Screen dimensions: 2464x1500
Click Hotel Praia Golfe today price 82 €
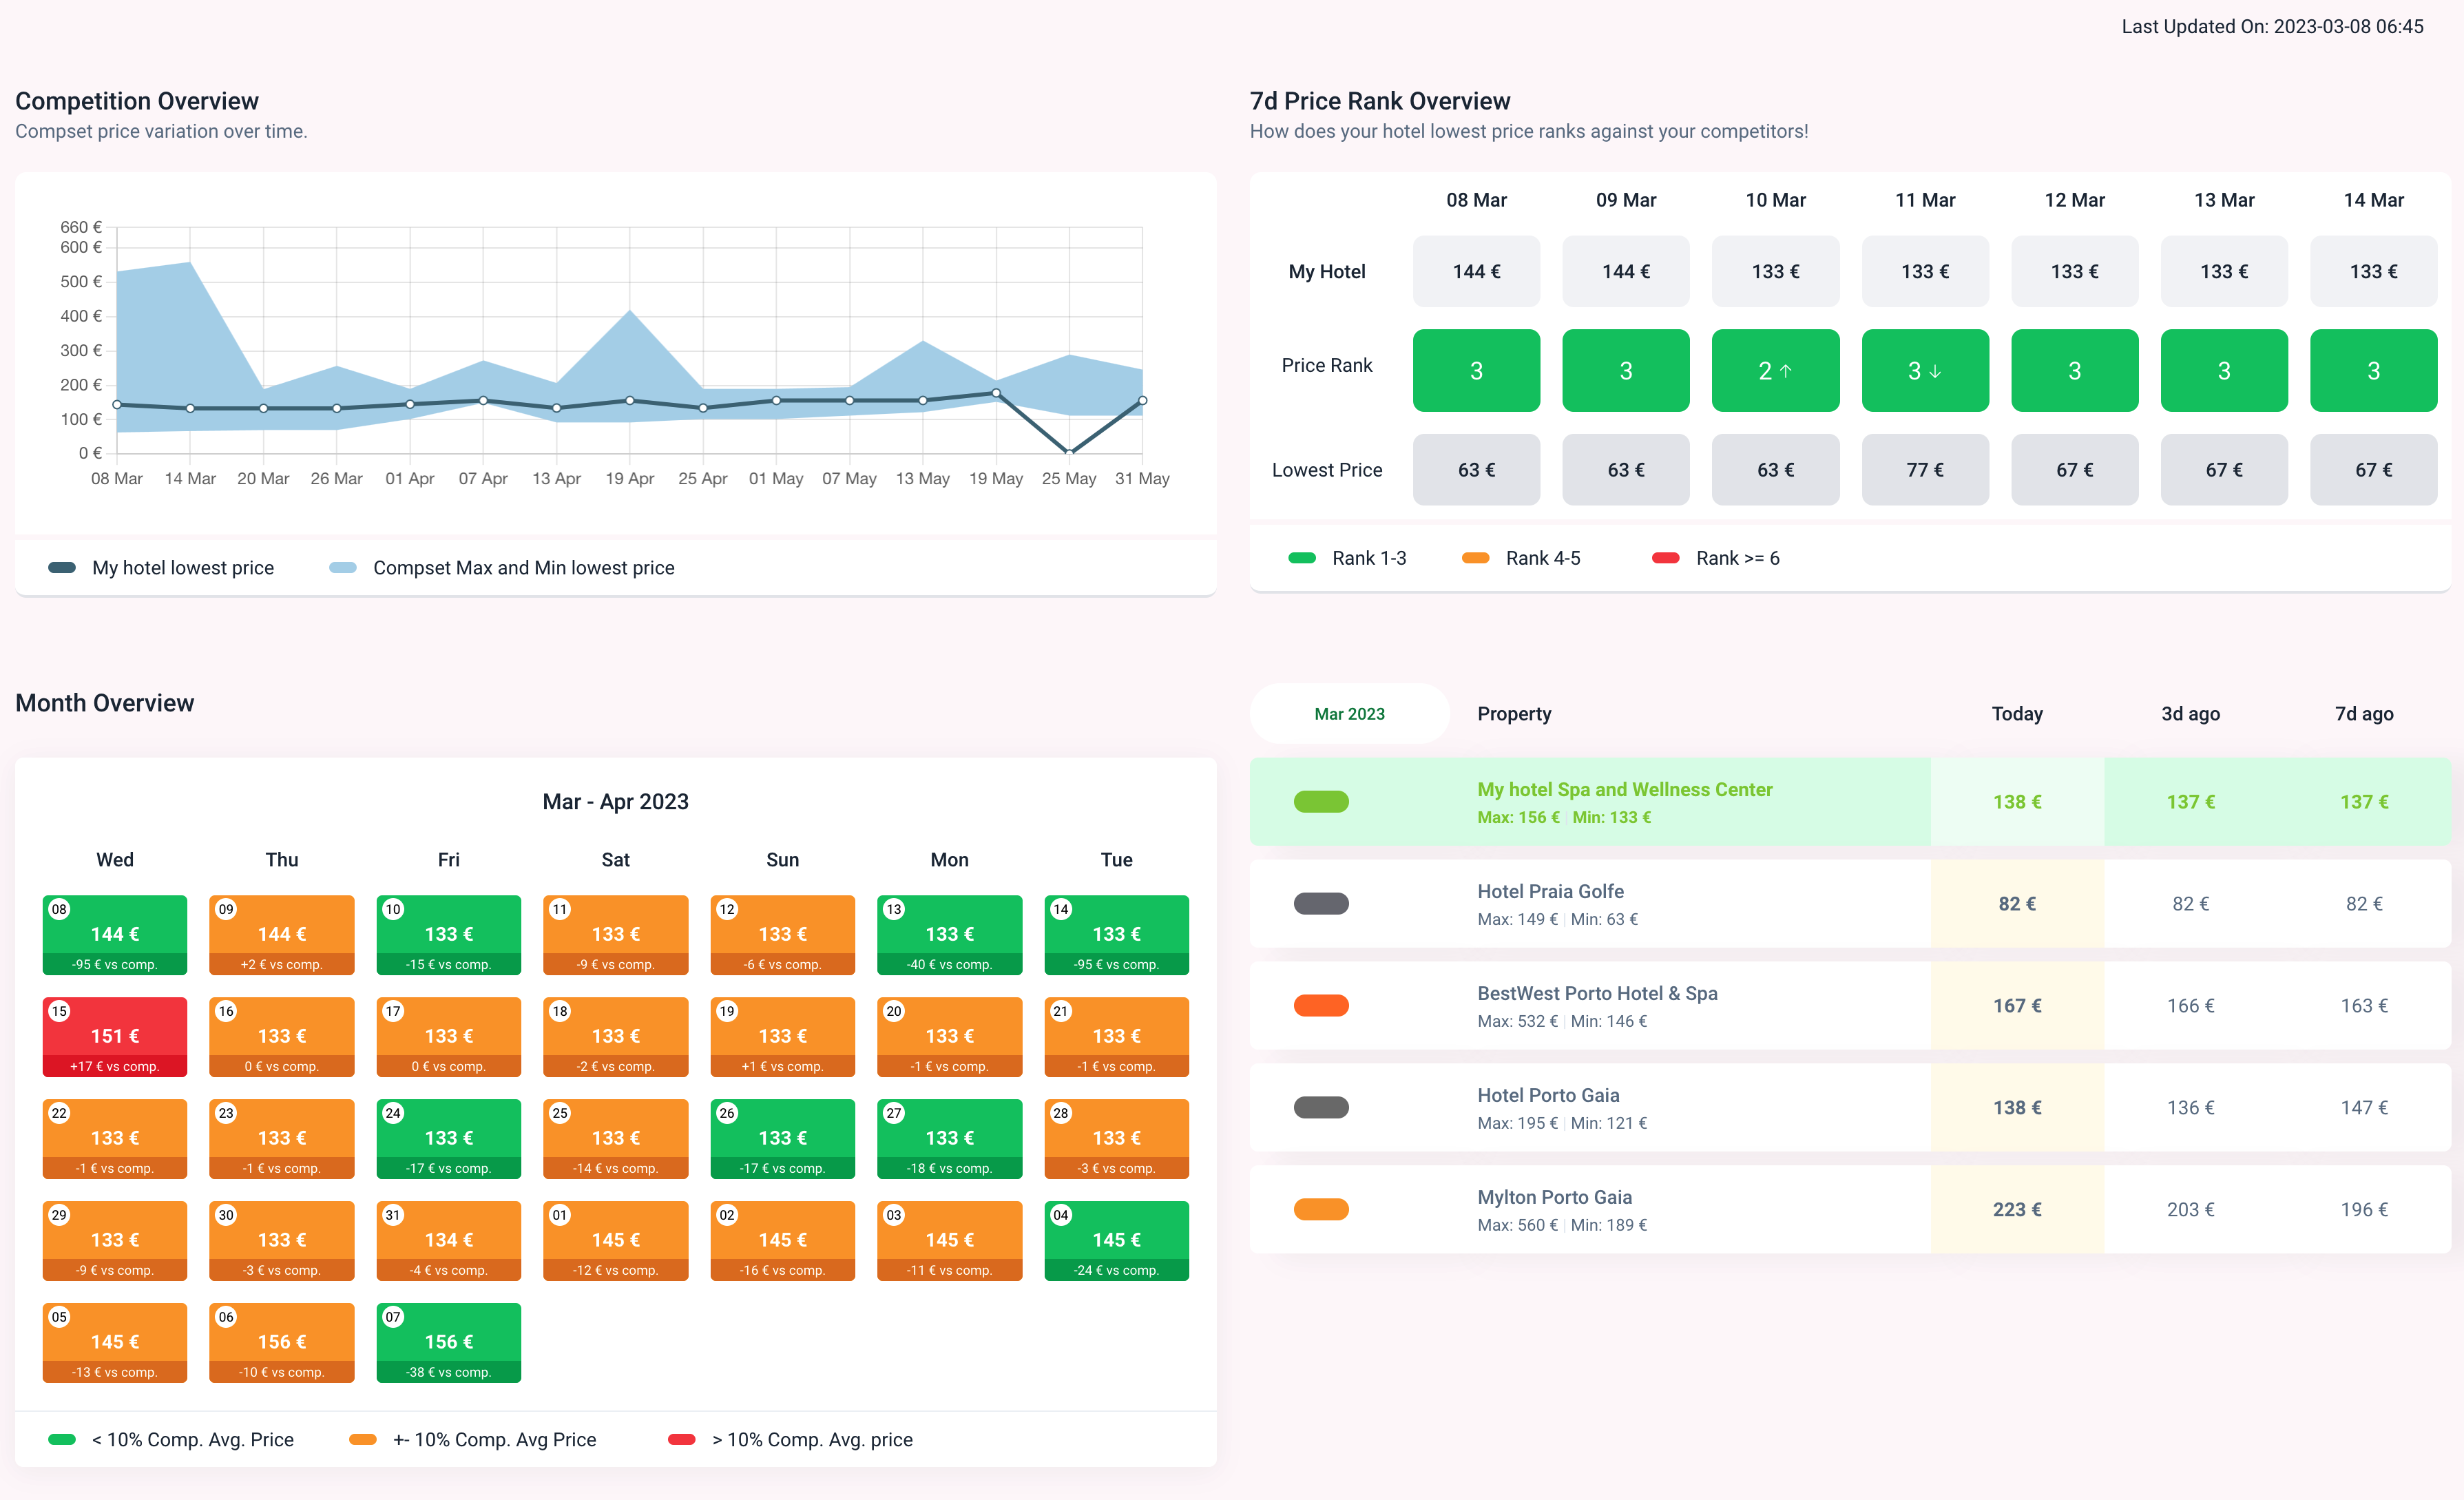click(2016, 904)
